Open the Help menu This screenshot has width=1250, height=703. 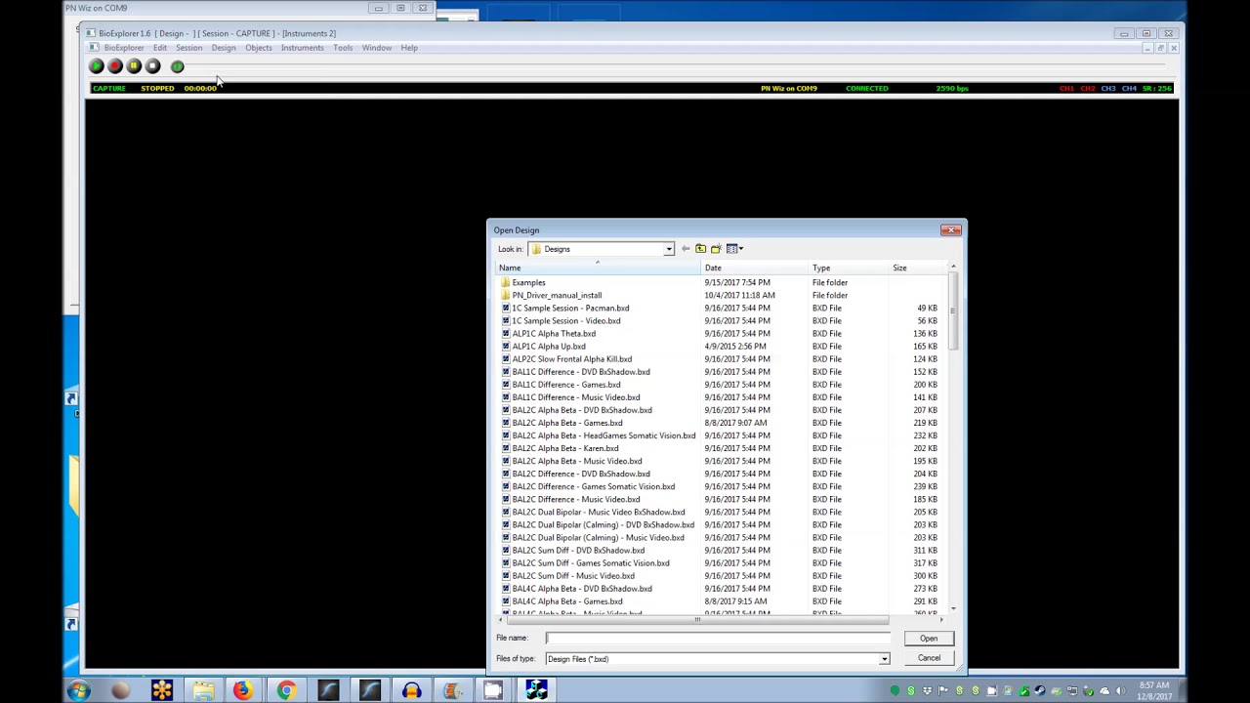(409, 48)
